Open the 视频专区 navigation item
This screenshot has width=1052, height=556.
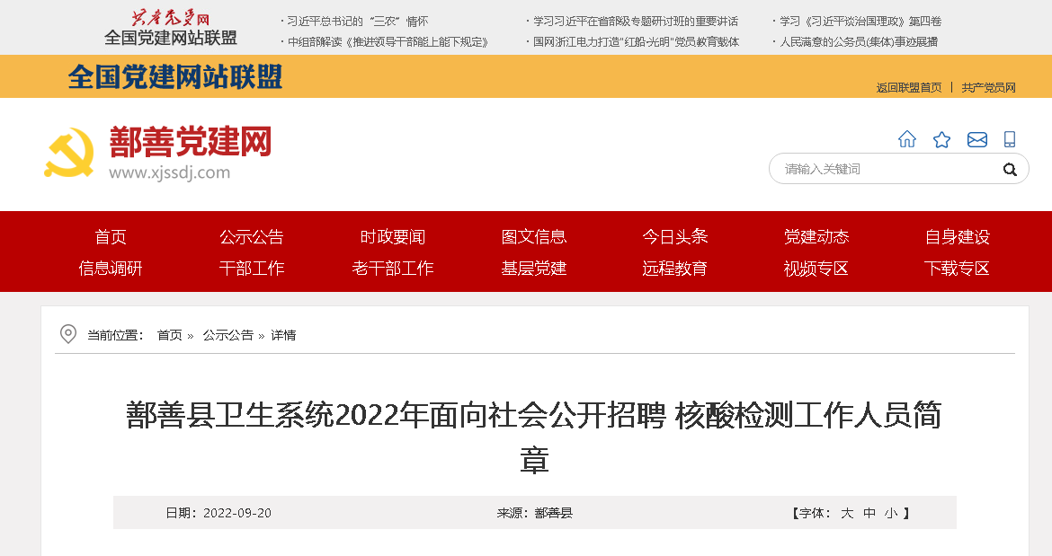tap(816, 269)
